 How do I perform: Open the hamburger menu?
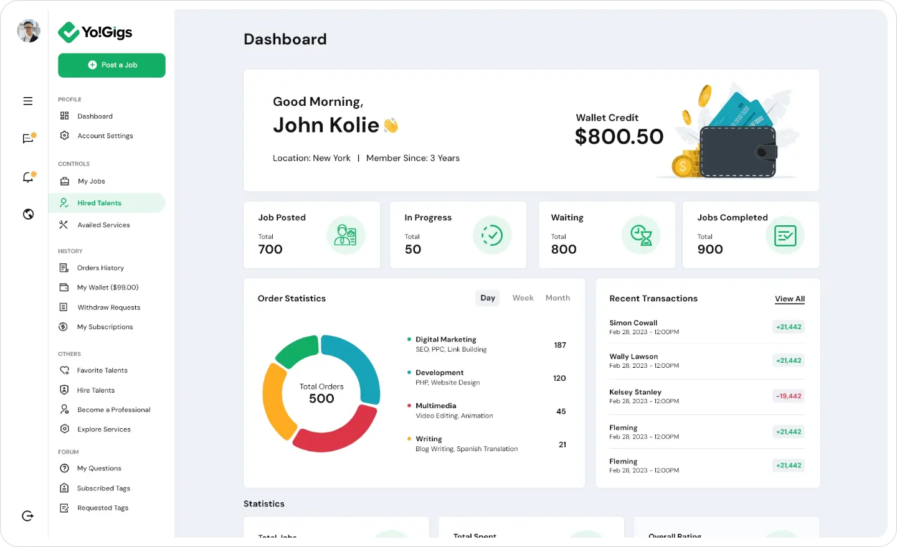pos(27,100)
